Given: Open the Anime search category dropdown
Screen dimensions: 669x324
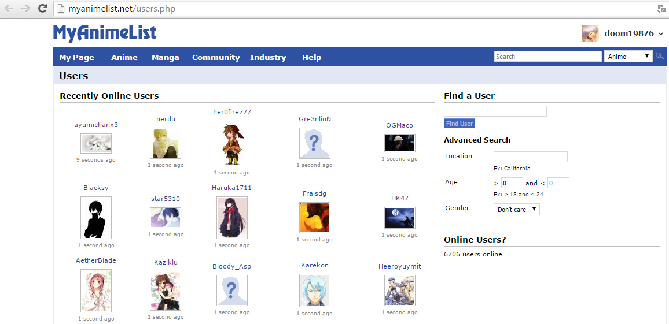Looking at the screenshot, I should click(x=628, y=56).
